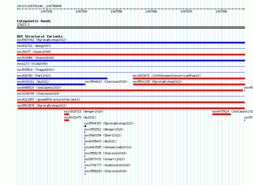Click the 106788k ruler tick label
Viewport: 253px width, 185px height.
(x=221, y=11)
